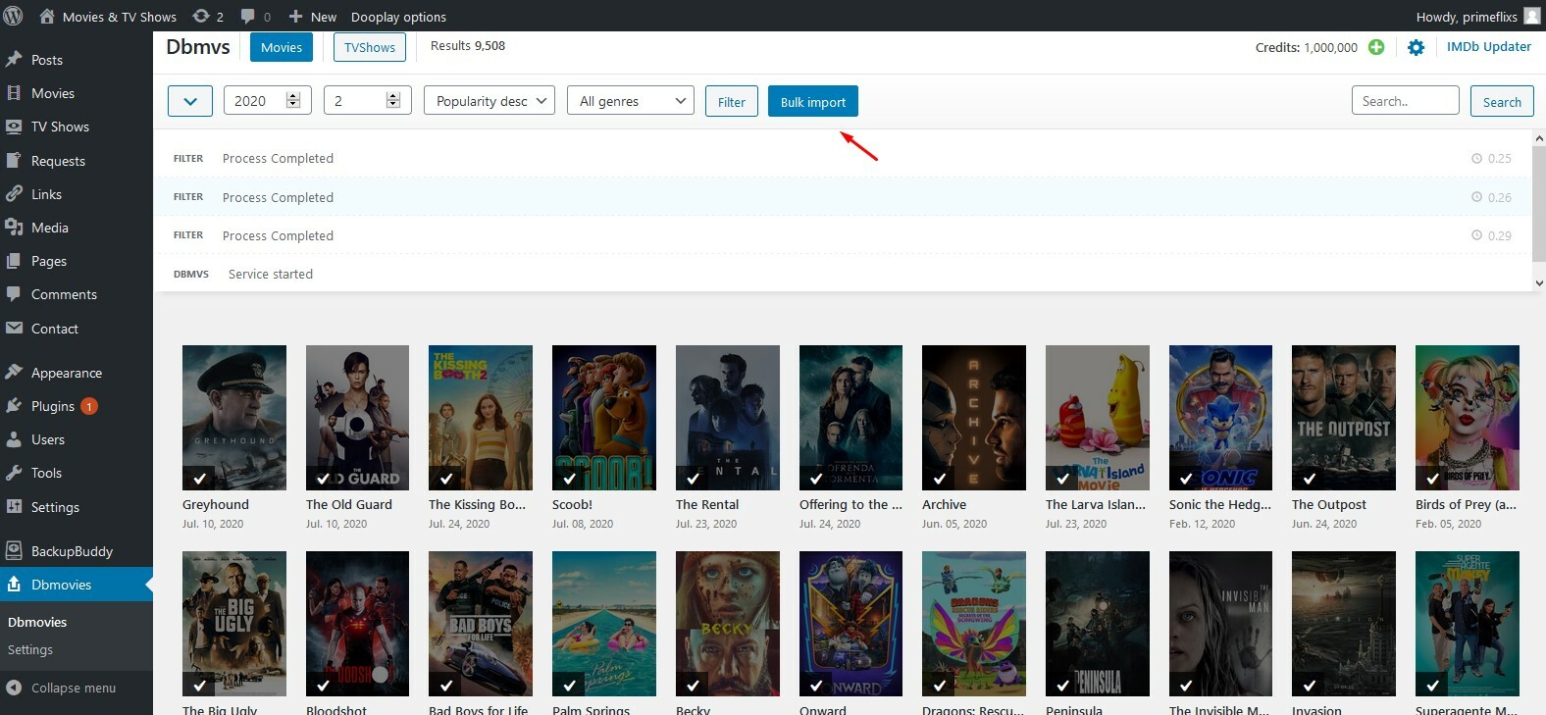This screenshot has width=1546, height=715.
Task: Click the Collapse menu arrow icon
Action: coord(14,688)
